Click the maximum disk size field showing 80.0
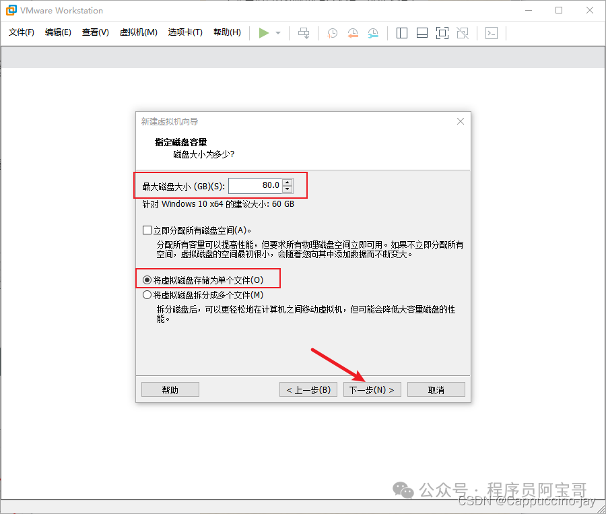The image size is (606, 514). coord(255,186)
